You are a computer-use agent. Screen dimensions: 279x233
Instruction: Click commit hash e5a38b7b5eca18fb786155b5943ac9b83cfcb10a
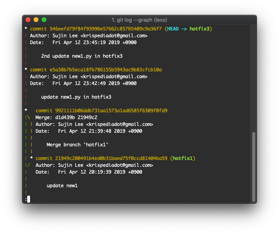coord(106,70)
